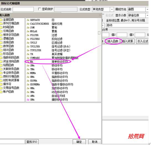The image size is (151, 145).
Task: Open the 画线方法 dropdown
Action: pos(147,9)
